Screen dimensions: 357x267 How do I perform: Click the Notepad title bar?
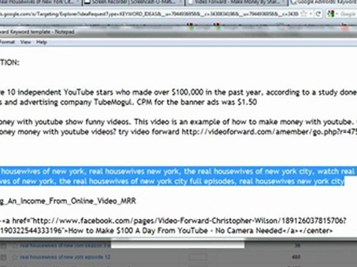(x=178, y=32)
